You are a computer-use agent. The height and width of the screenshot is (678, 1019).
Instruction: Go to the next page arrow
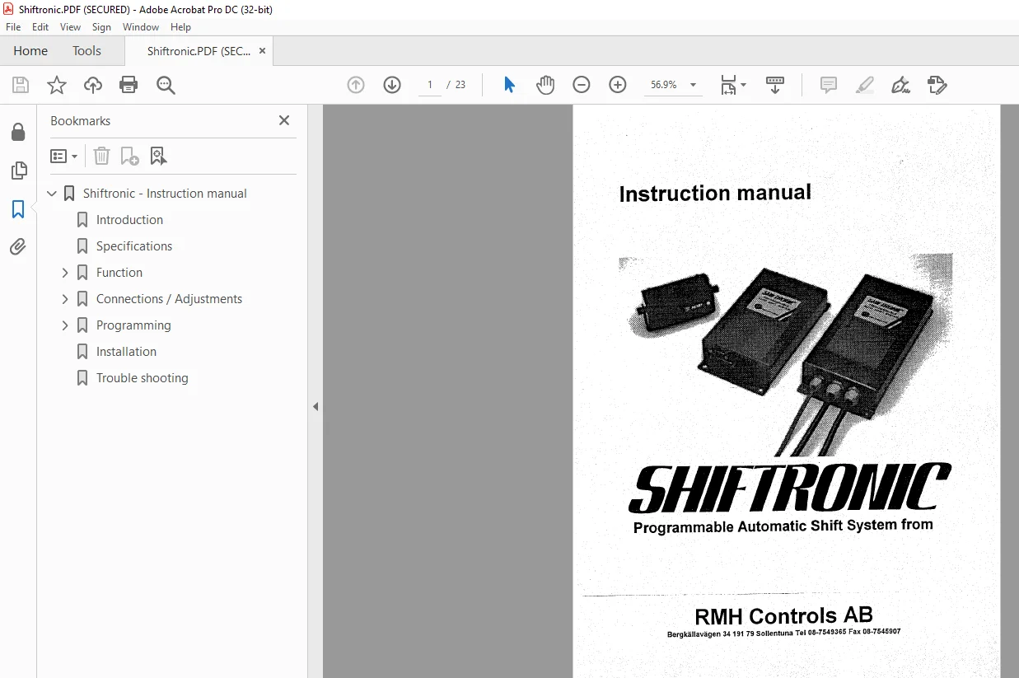(392, 85)
